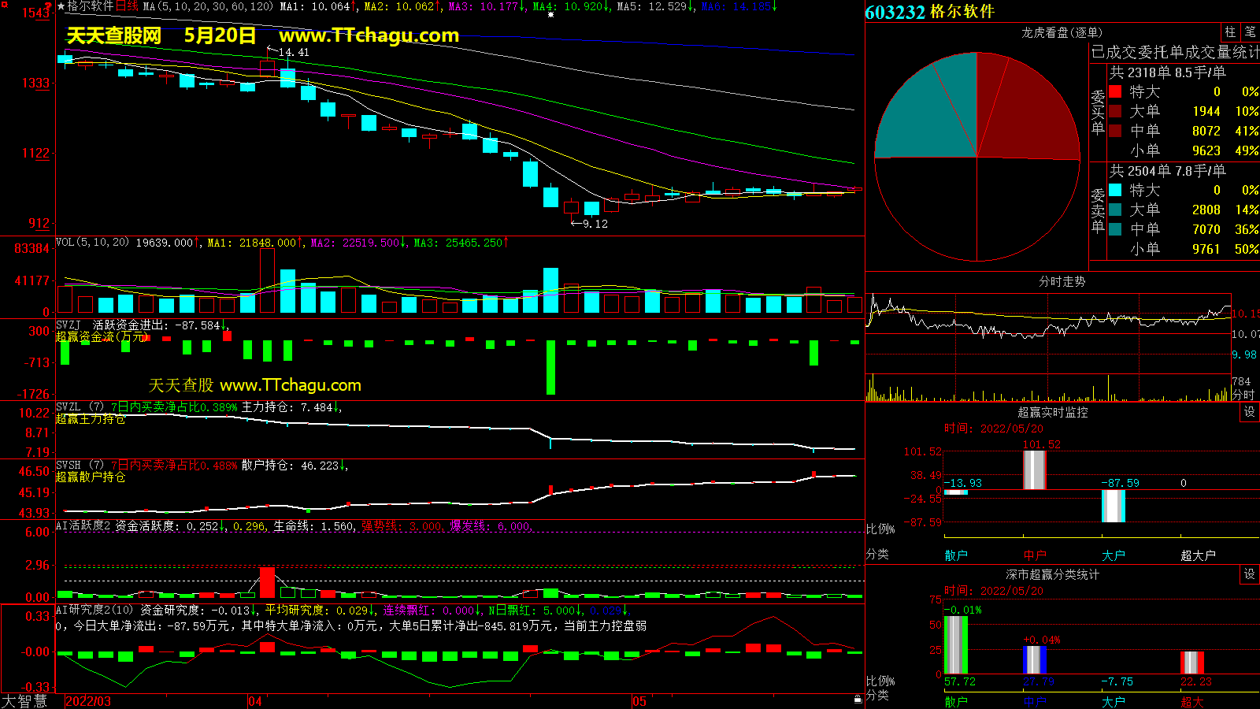Open 设 settings for 深市超赢分类统计 panel
Image resolution: width=1260 pixels, height=709 pixels.
tap(1250, 574)
